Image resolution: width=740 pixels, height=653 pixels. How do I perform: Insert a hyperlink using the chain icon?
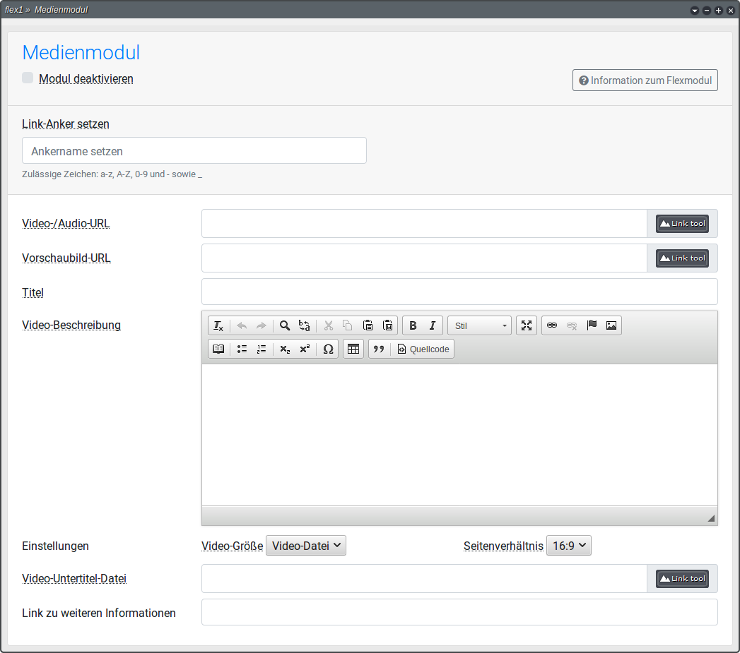click(x=552, y=325)
